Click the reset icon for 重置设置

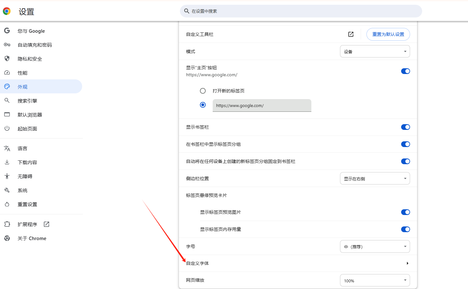click(7, 204)
